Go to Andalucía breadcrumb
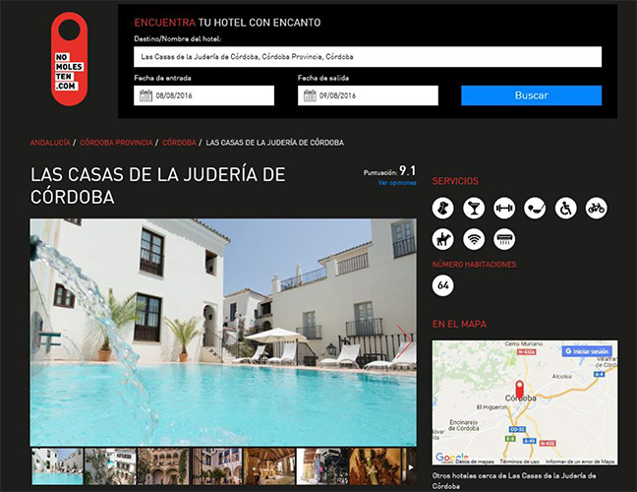The image size is (637, 492). (x=50, y=143)
